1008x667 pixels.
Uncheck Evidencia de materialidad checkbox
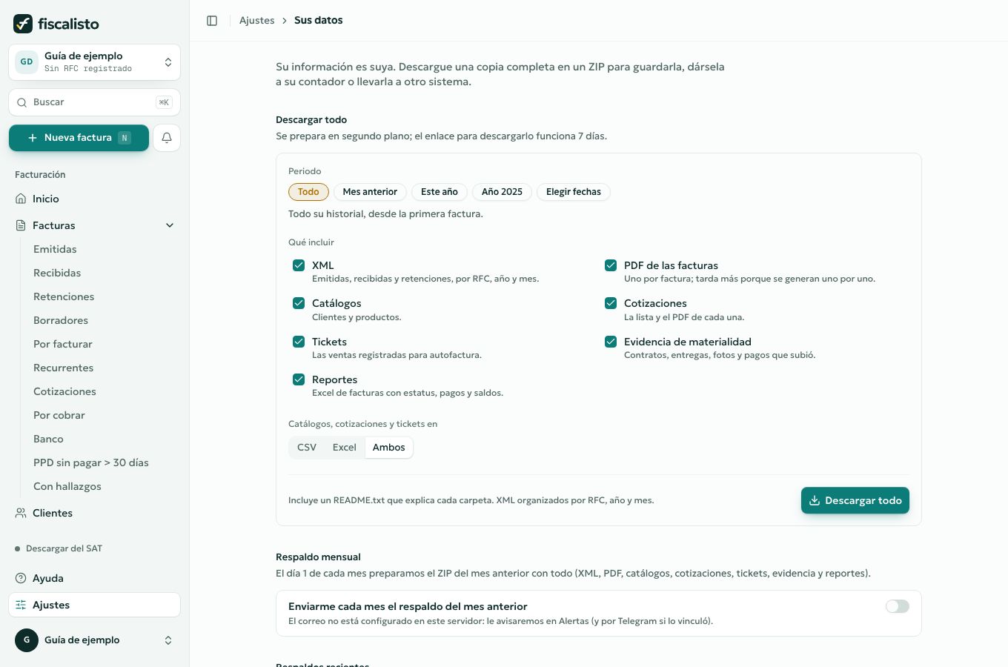[611, 342]
